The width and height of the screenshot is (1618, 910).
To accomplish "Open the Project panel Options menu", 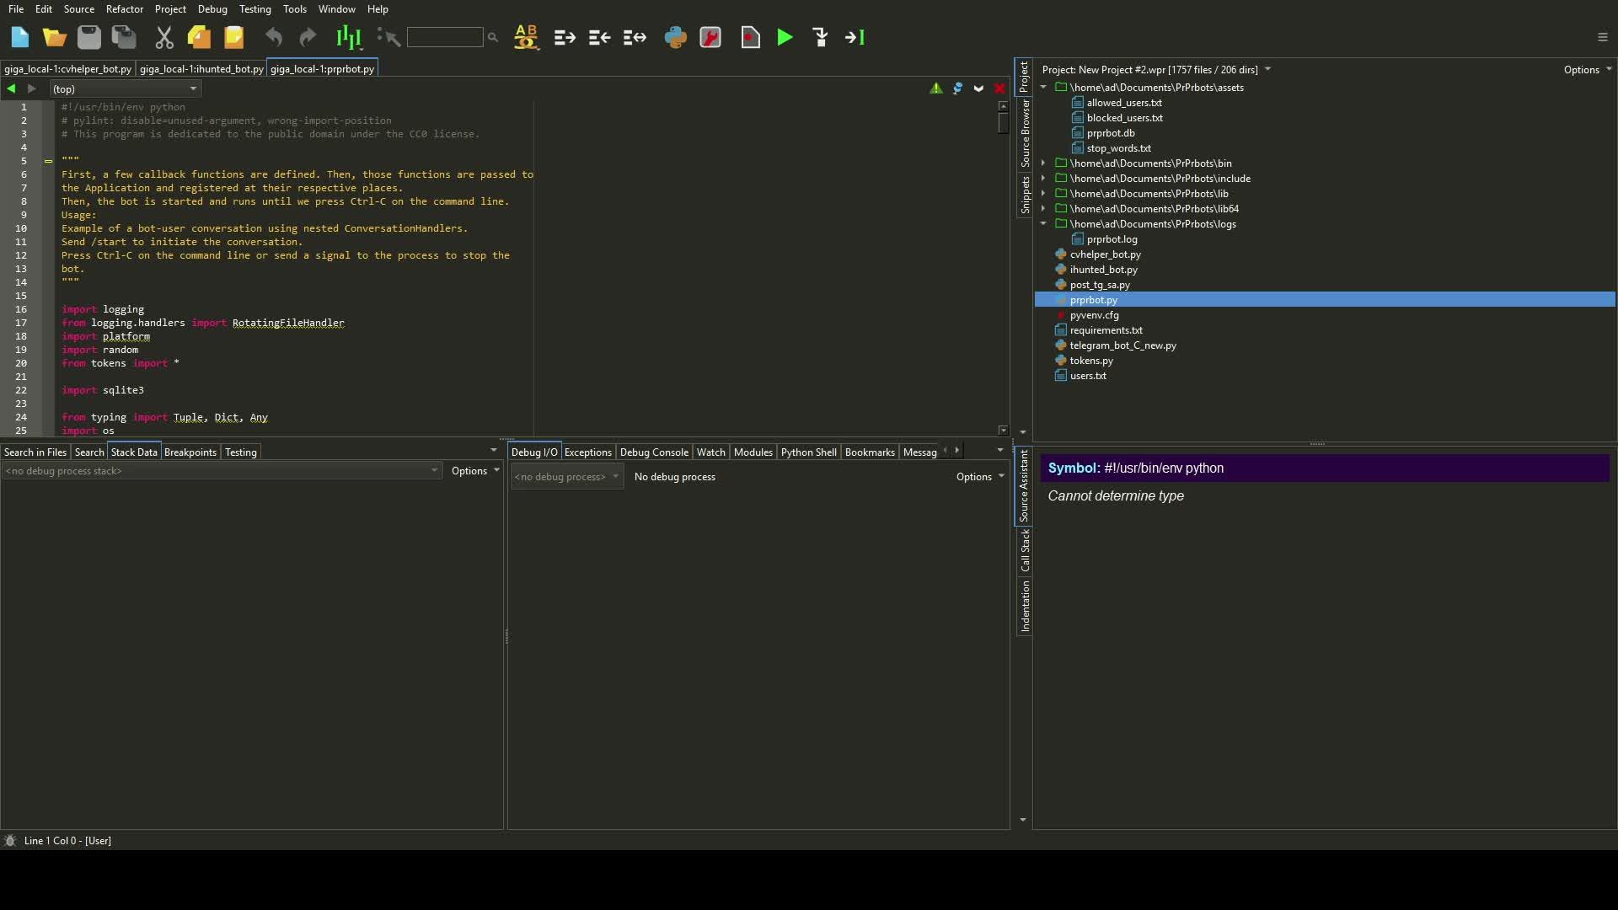I will (1588, 70).
